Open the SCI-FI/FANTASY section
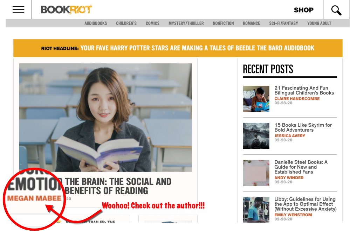 pos(283,23)
